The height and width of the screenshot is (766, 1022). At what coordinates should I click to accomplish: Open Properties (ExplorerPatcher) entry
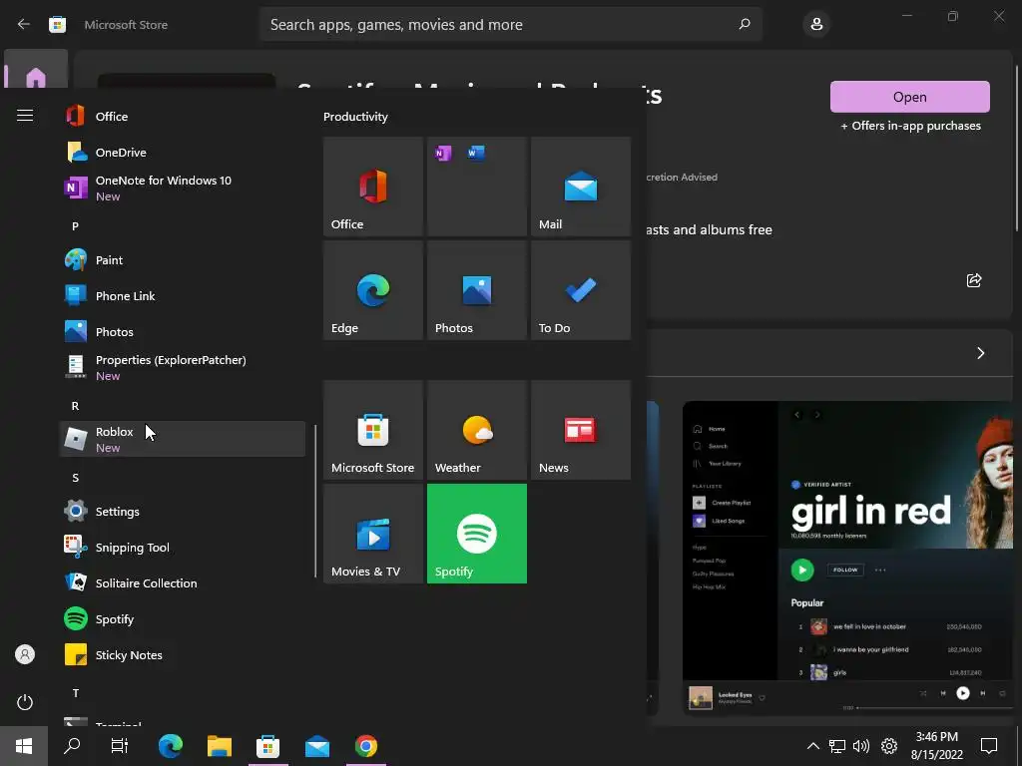pyautogui.click(x=183, y=367)
